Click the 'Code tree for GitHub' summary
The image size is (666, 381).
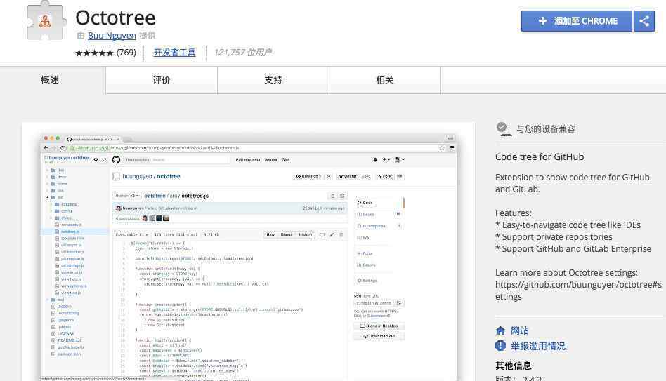coord(540,157)
